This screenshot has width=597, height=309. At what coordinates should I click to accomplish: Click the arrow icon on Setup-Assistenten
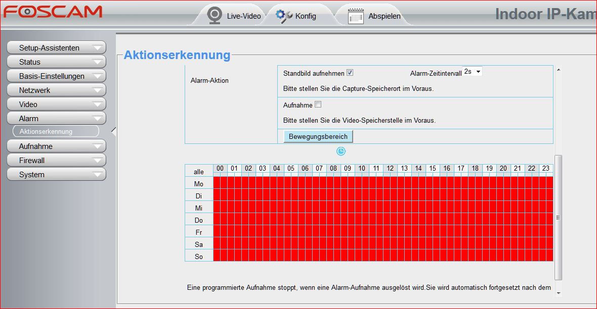[x=98, y=48]
